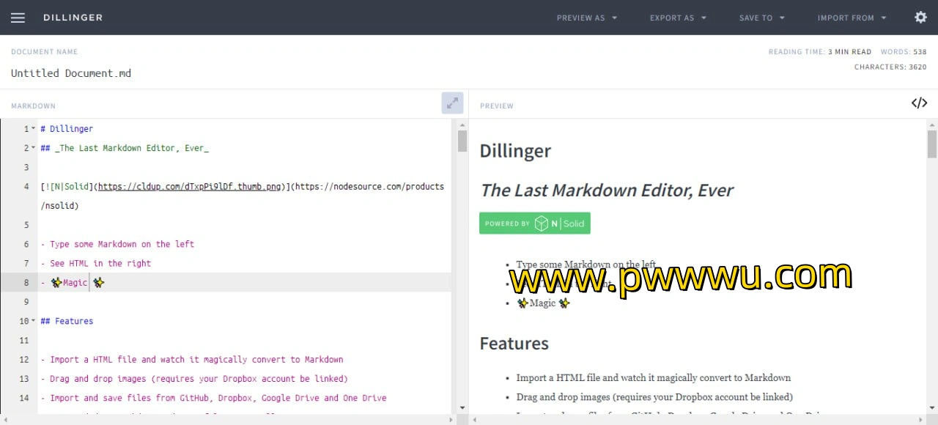Click preview bullet 'Import a HTML file and watch'

[654, 378]
